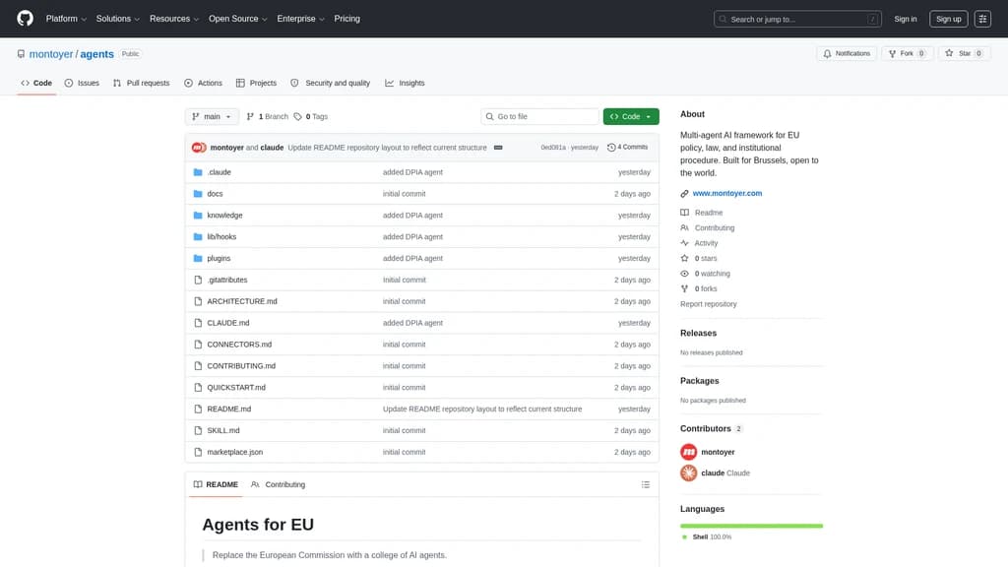
Task: Open CONNECTORS.md file
Action: [239, 345]
